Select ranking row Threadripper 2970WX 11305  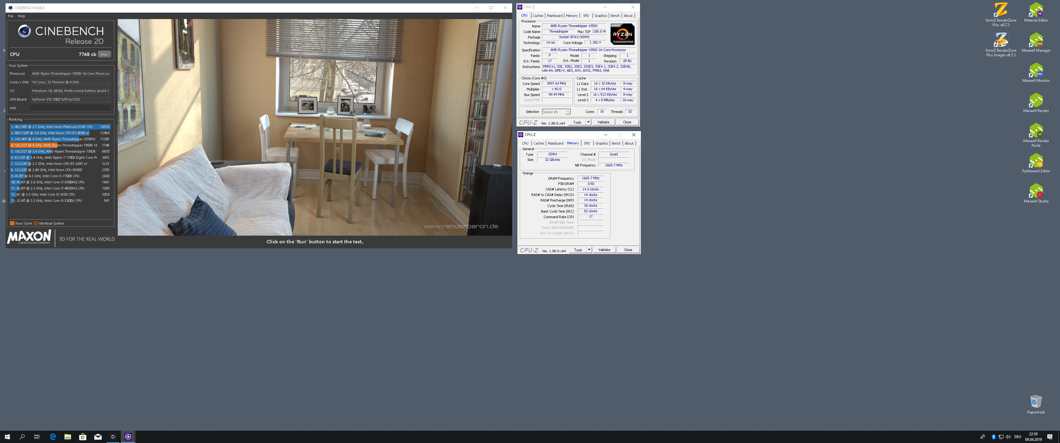click(60, 139)
